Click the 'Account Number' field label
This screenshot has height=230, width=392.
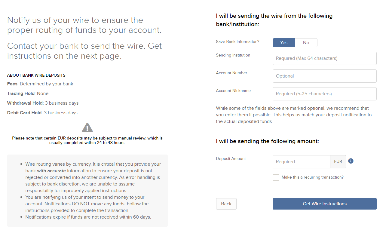(231, 73)
